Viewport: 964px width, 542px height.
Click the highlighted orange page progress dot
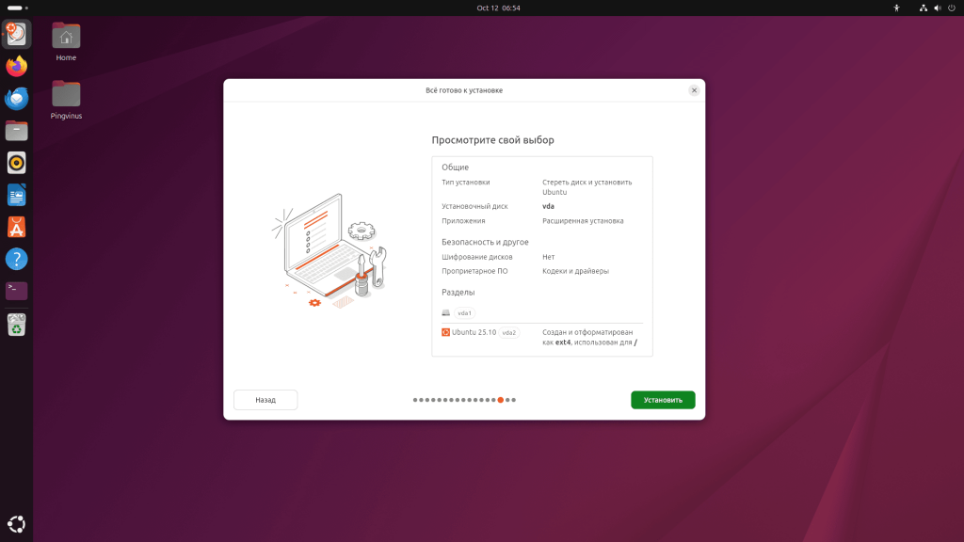[500, 399]
